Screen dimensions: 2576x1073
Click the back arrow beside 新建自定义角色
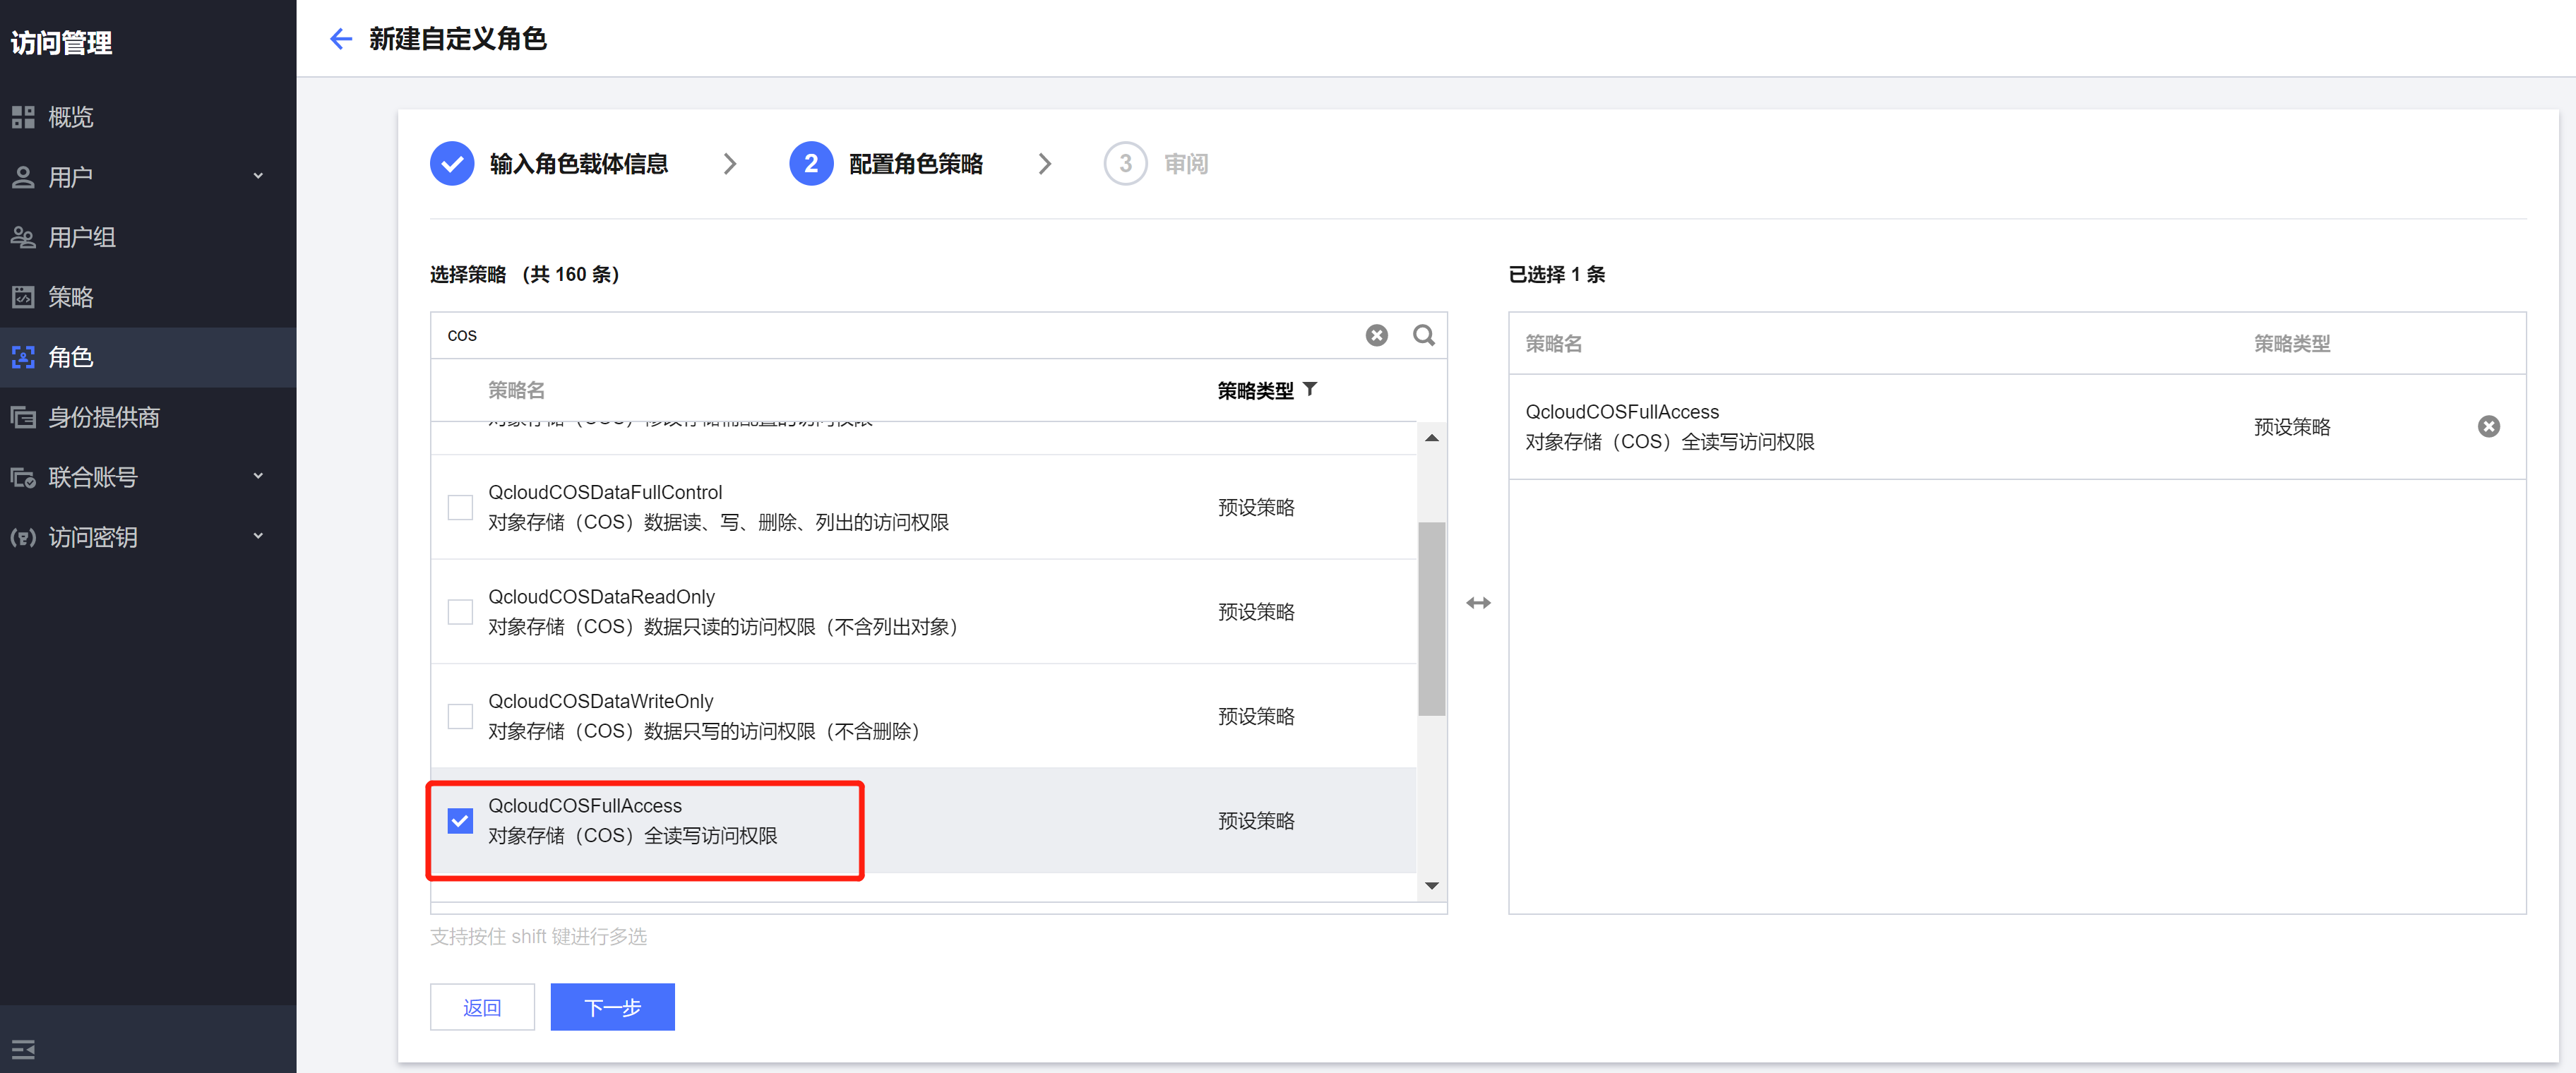341,39
